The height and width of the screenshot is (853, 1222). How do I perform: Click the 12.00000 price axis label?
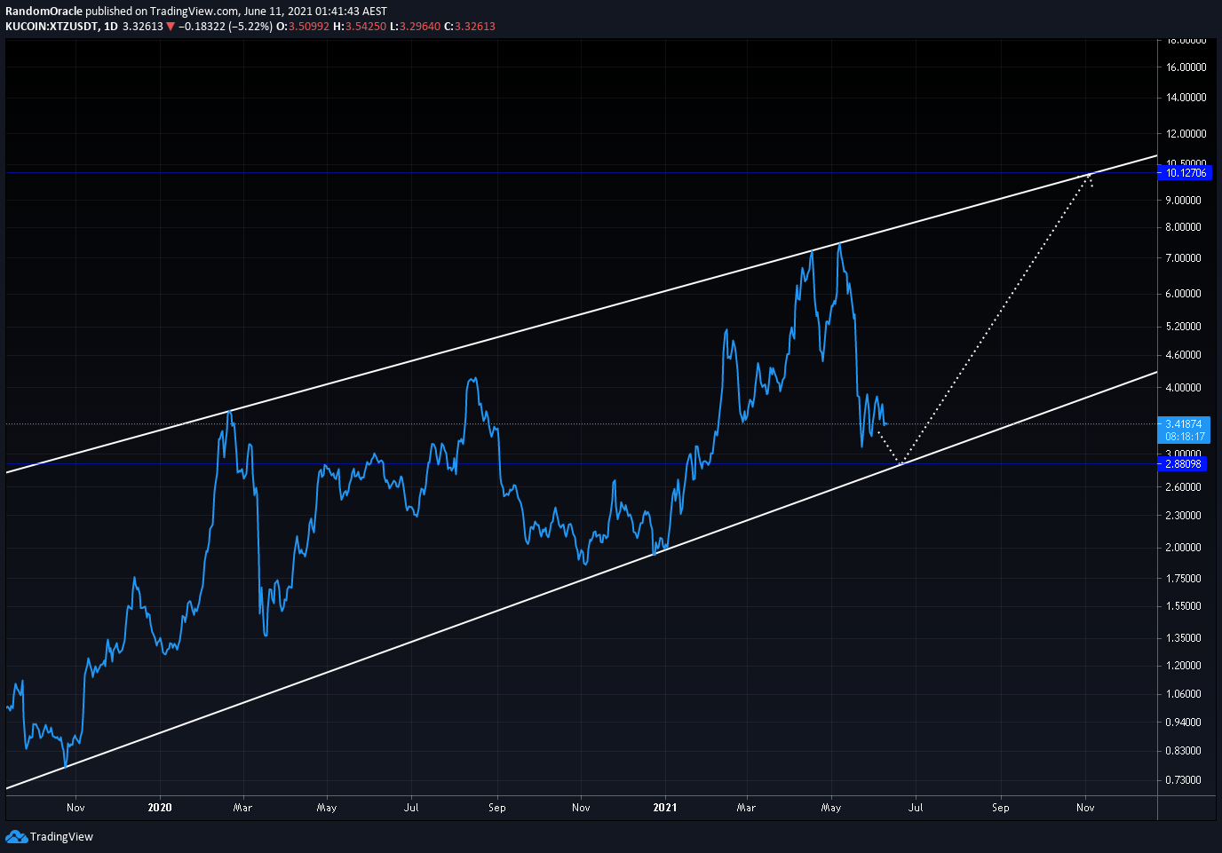pyautogui.click(x=1186, y=134)
